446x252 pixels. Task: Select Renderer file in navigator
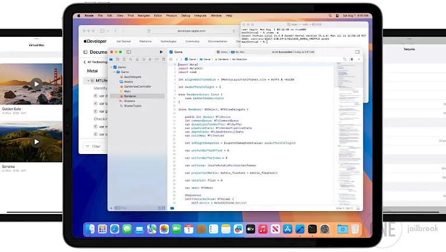coord(137,96)
